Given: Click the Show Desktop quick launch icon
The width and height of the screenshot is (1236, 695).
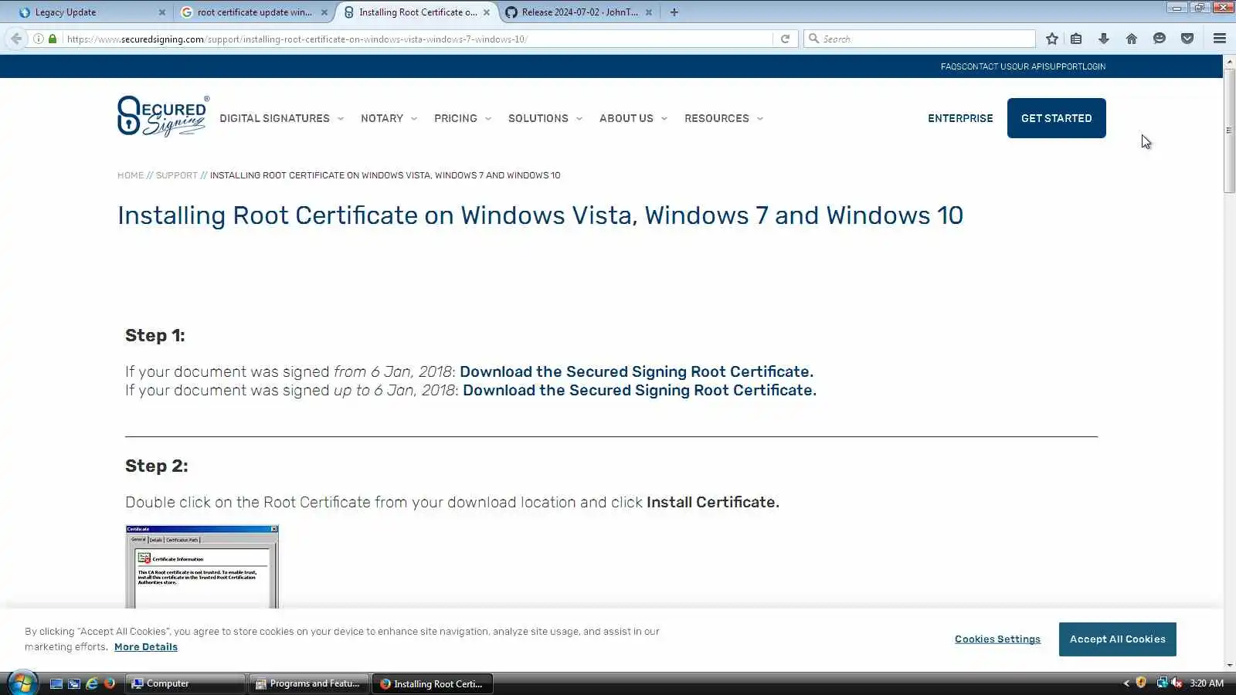Looking at the screenshot, I should coord(56,683).
